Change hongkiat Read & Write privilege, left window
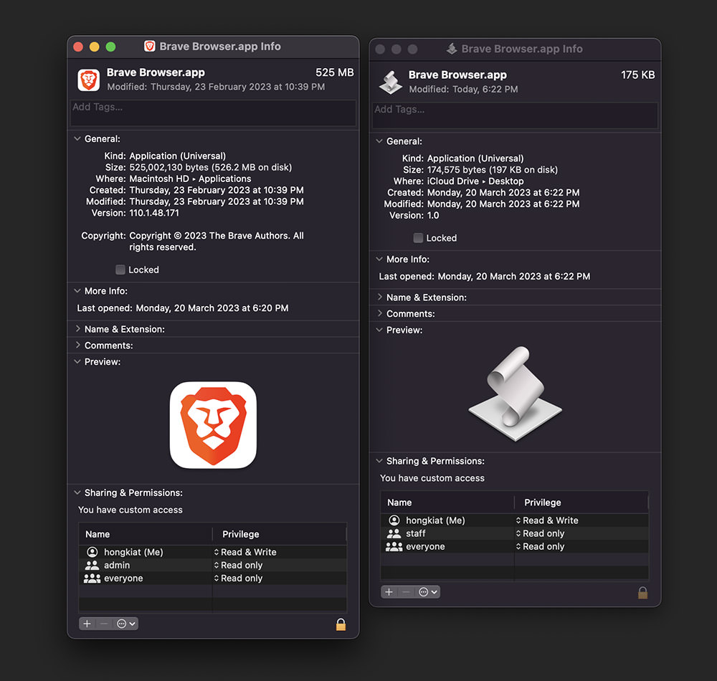 (245, 552)
